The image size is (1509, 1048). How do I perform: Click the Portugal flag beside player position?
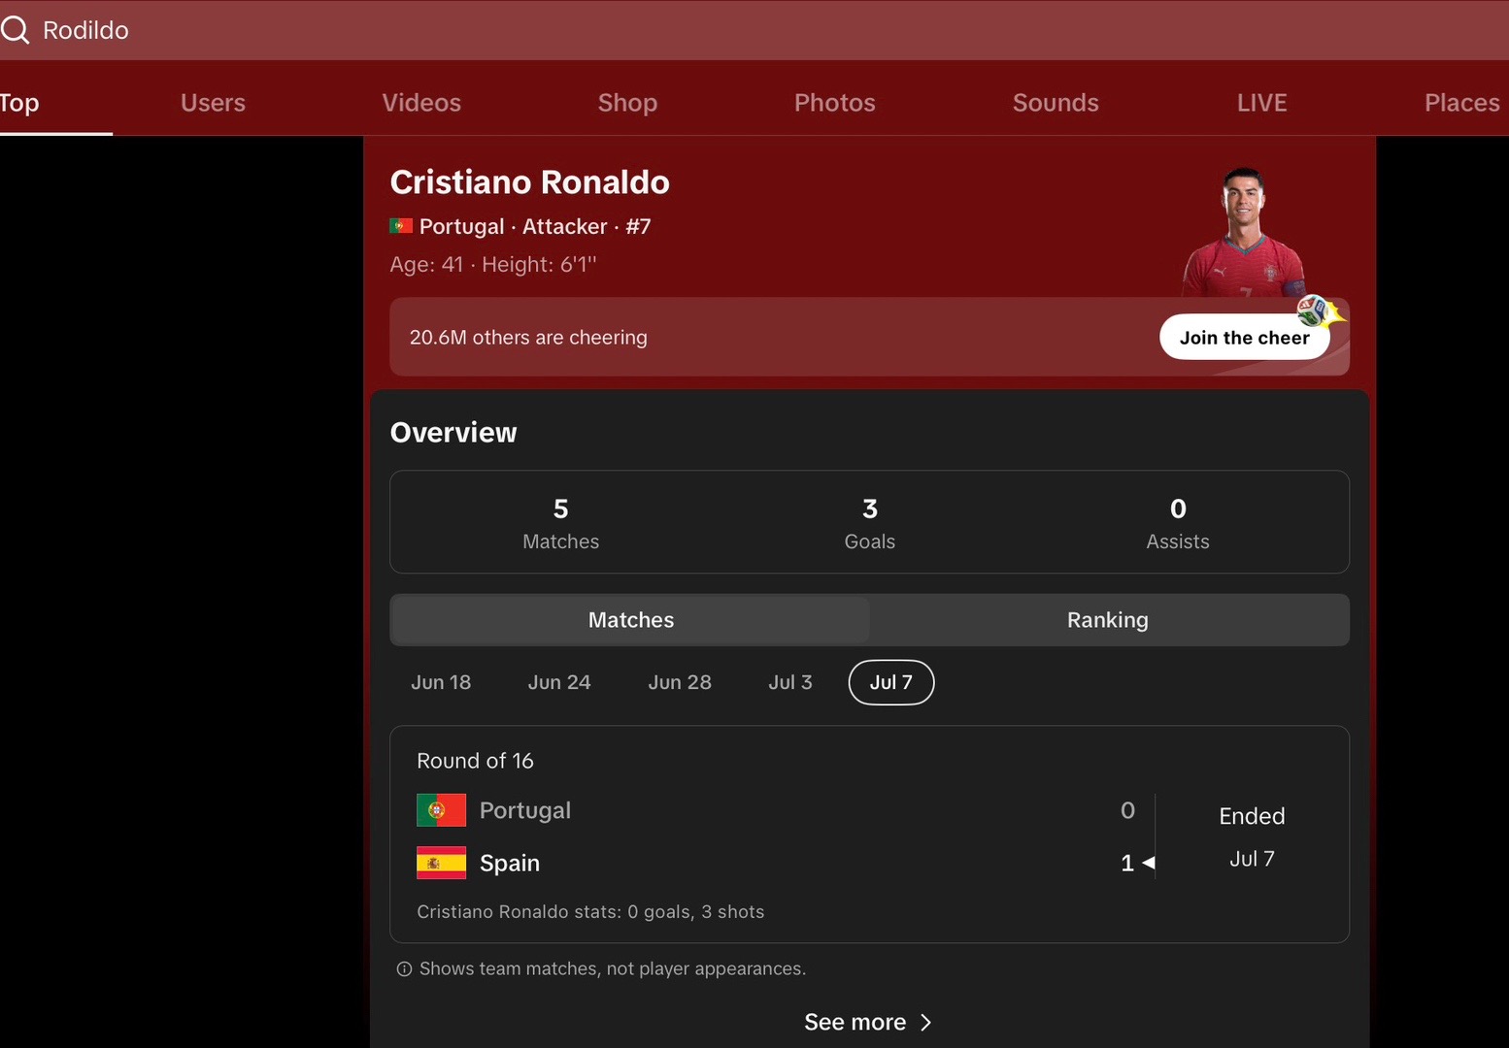coord(401,226)
